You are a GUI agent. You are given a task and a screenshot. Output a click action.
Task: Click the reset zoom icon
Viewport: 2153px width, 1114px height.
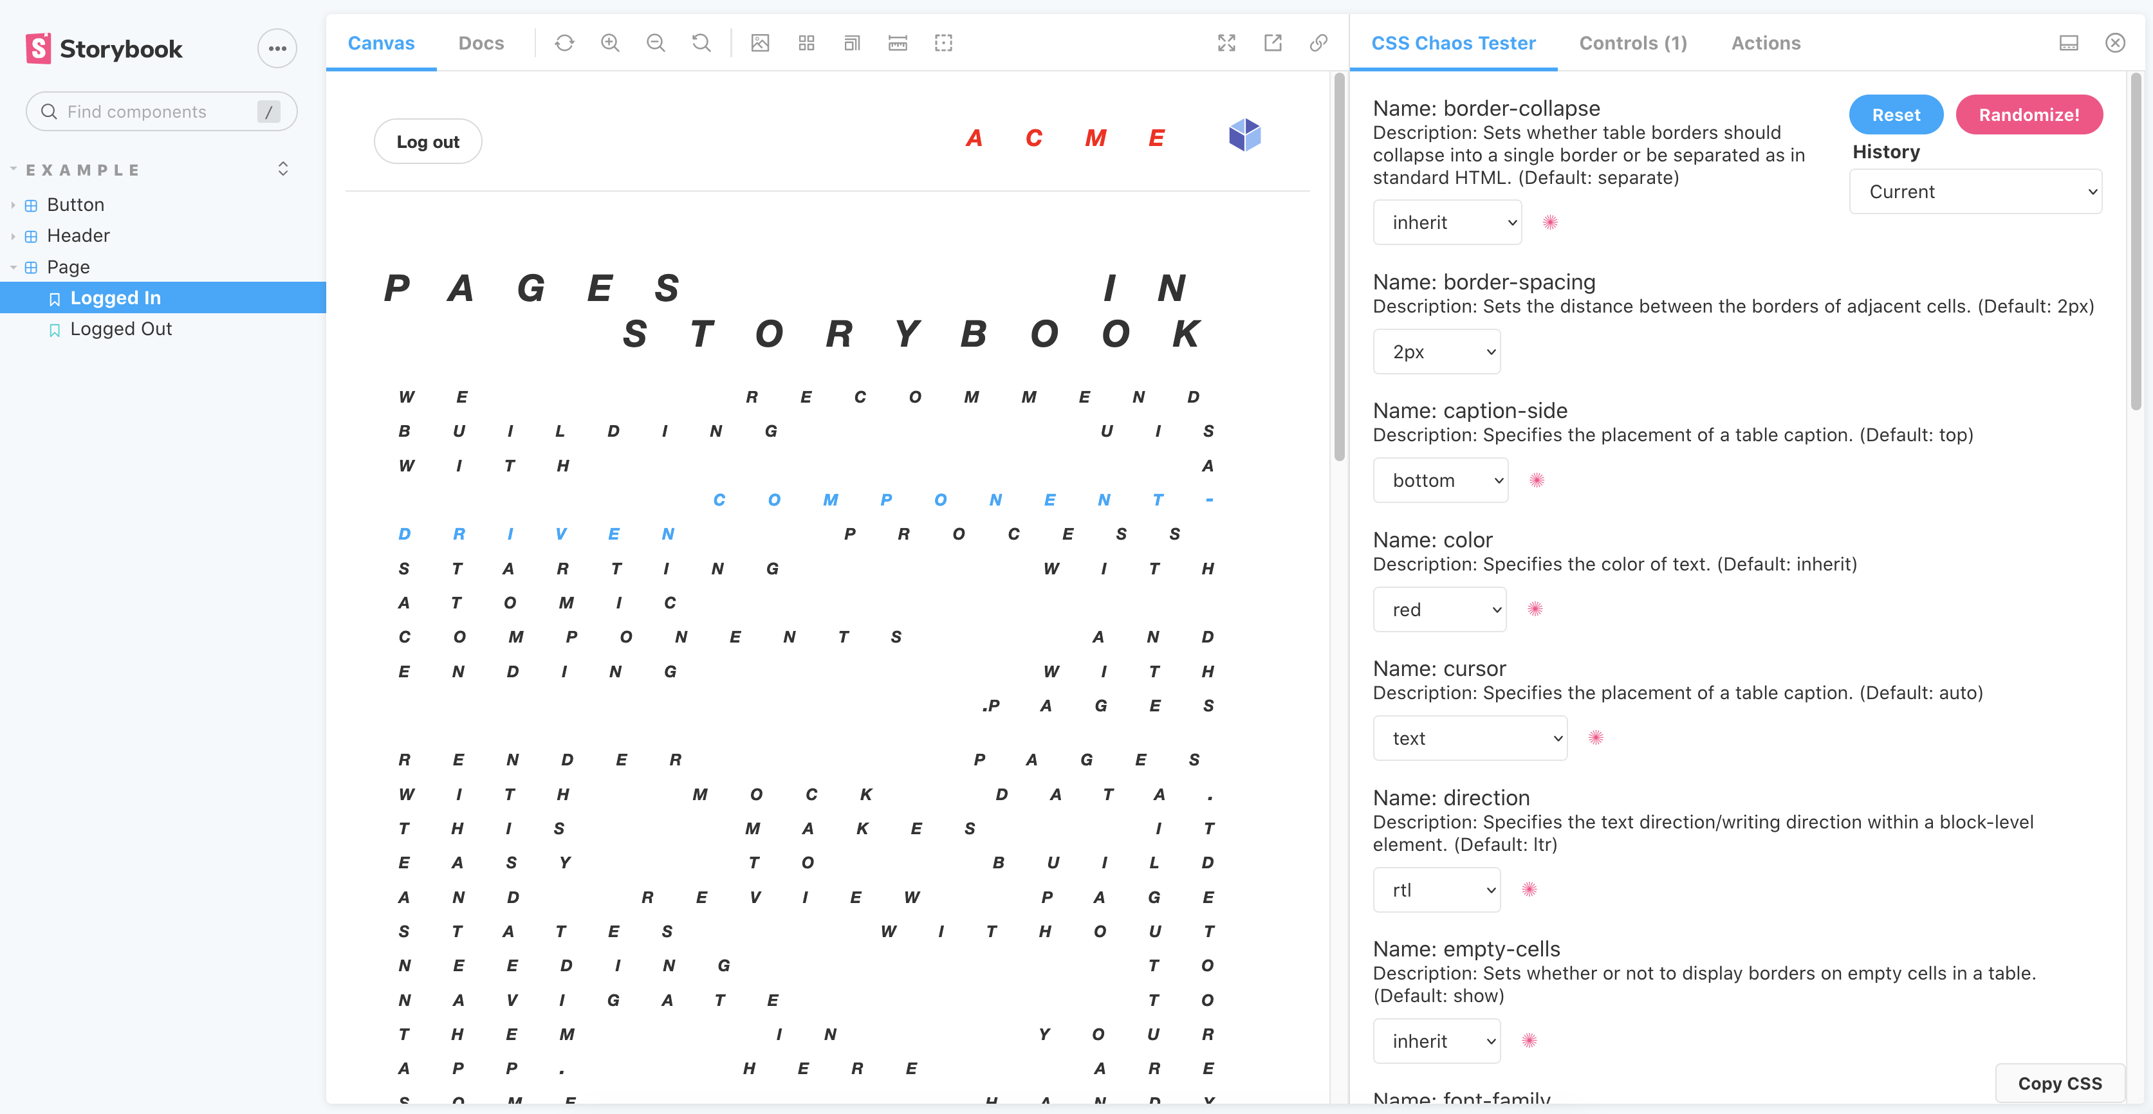point(701,42)
